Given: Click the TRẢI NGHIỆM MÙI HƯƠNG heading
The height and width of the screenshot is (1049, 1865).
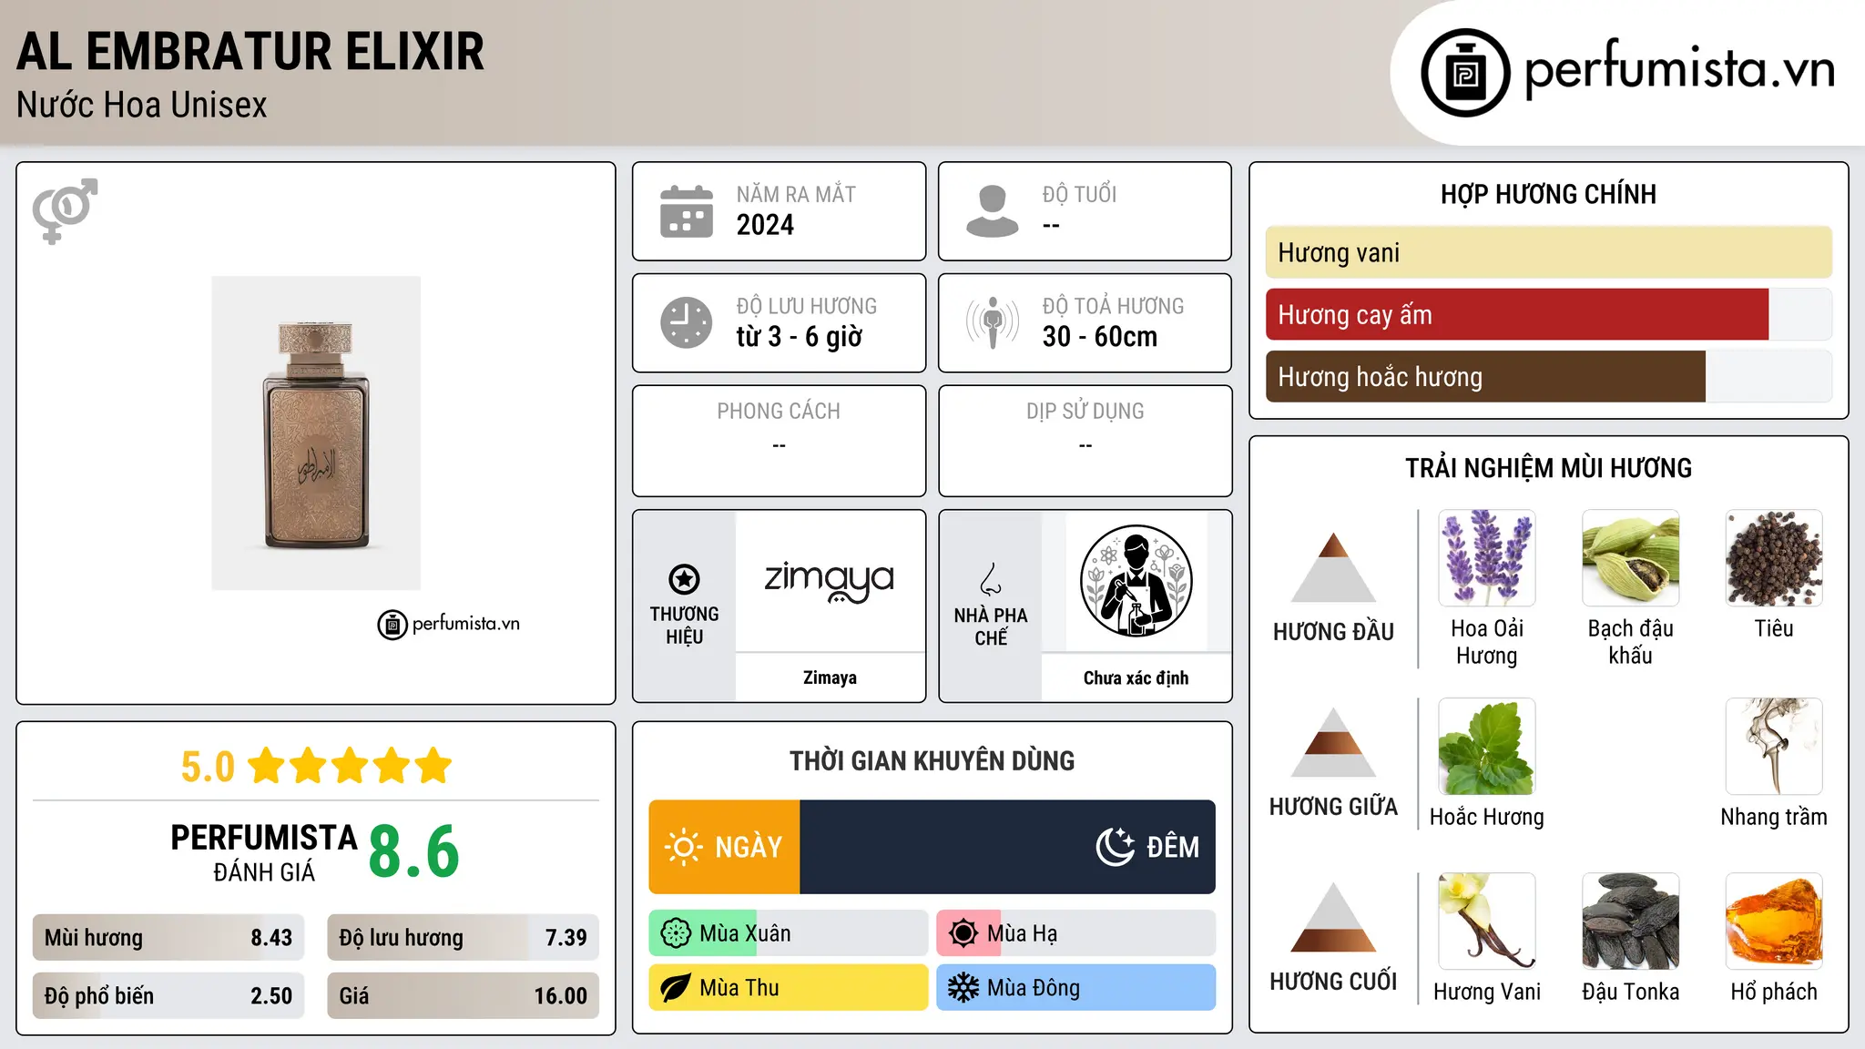Looking at the screenshot, I should [1548, 468].
